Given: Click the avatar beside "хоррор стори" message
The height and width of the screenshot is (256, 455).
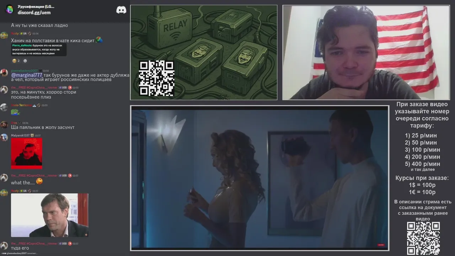Looking at the screenshot, I should [x=4, y=90].
